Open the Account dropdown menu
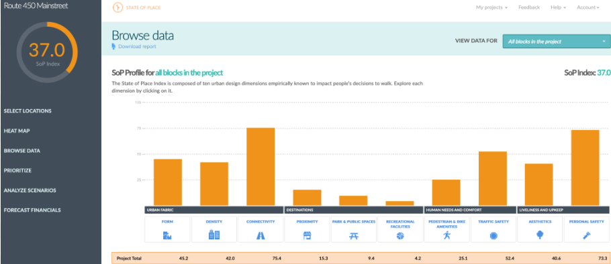Screen dimensions: 611x264 click(587, 7)
